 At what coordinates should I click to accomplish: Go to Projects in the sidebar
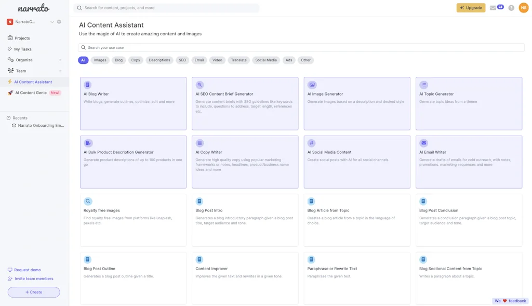pos(22,37)
